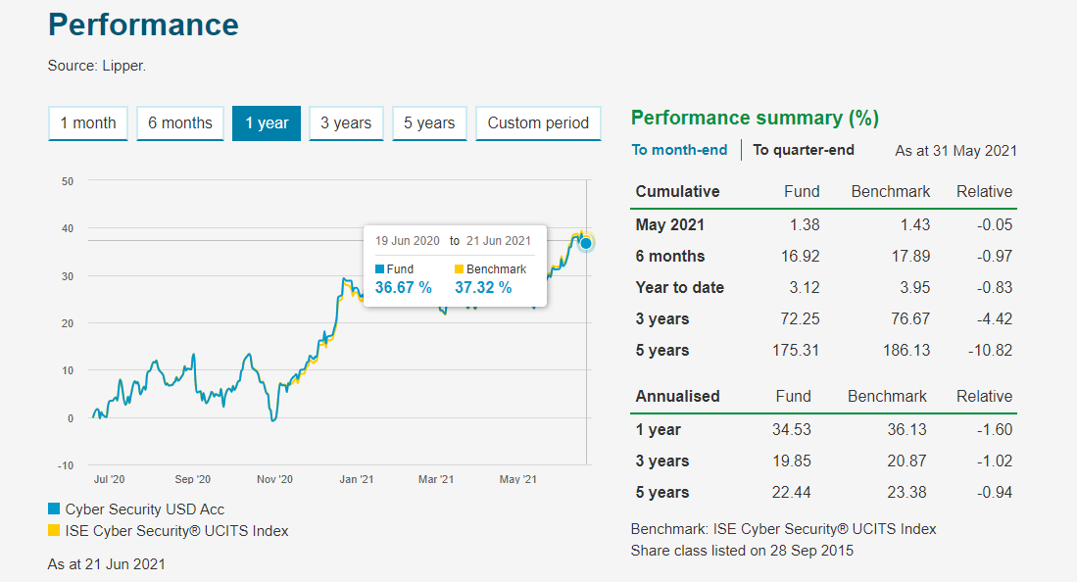This screenshot has width=1077, height=582.
Task: Select the To month-end view
Action: (x=679, y=150)
